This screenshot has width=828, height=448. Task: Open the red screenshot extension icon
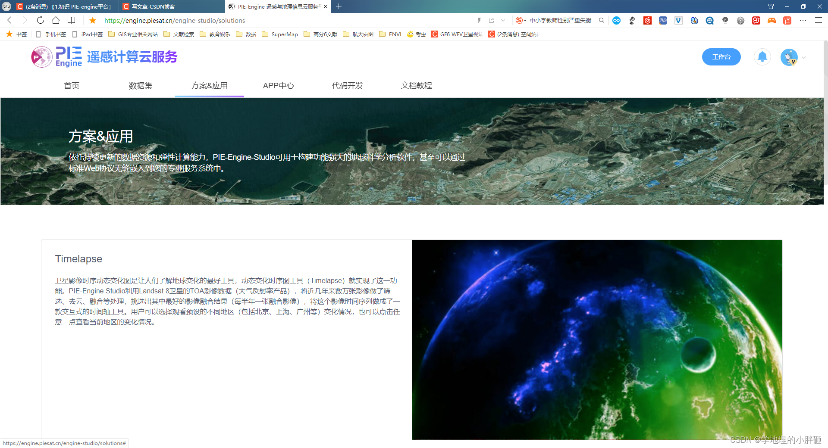click(756, 20)
